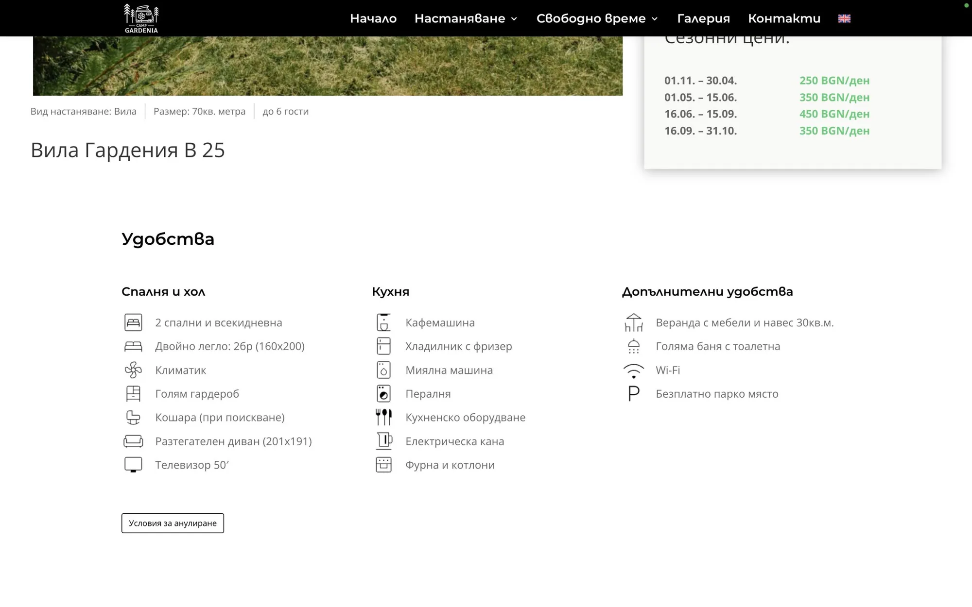
Task: Click the Удобства section heading
Action: point(168,239)
